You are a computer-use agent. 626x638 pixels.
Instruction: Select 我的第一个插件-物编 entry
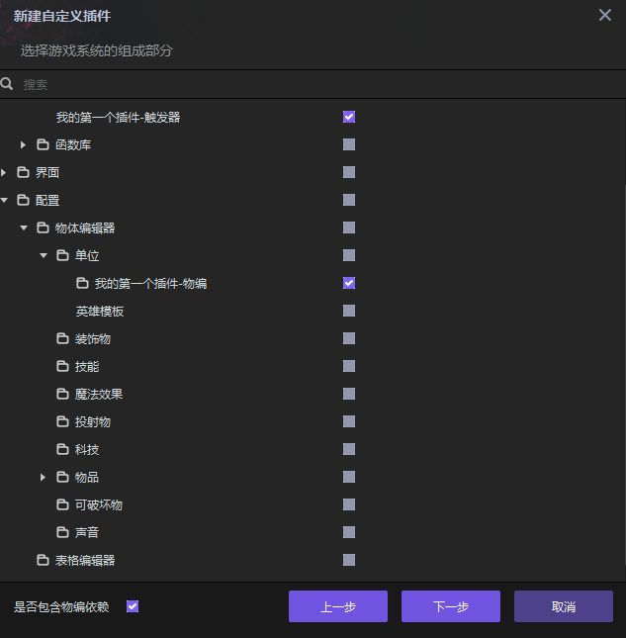150,284
